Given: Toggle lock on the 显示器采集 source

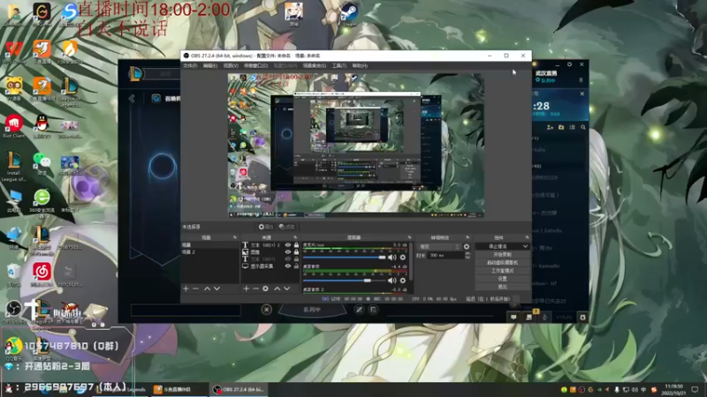Looking at the screenshot, I should [x=296, y=266].
